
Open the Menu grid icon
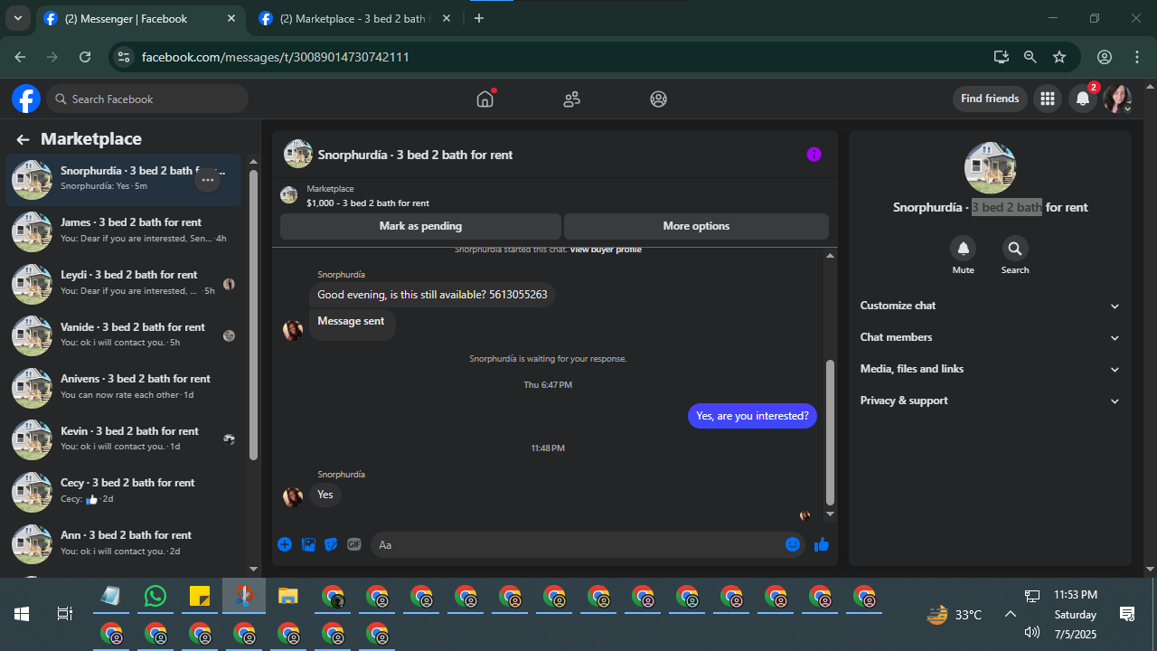click(1048, 99)
